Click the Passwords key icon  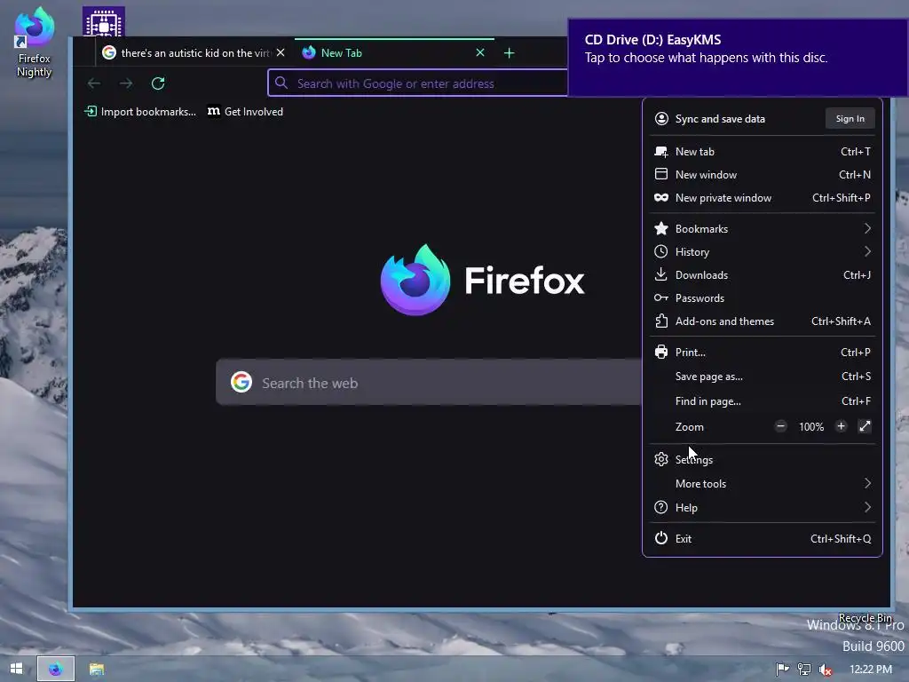(660, 298)
